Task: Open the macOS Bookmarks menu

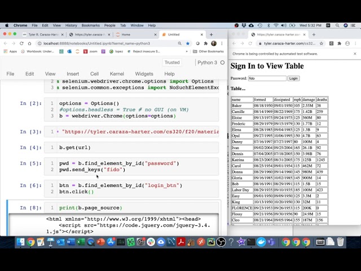Action: pyautogui.click(x=90, y=25)
